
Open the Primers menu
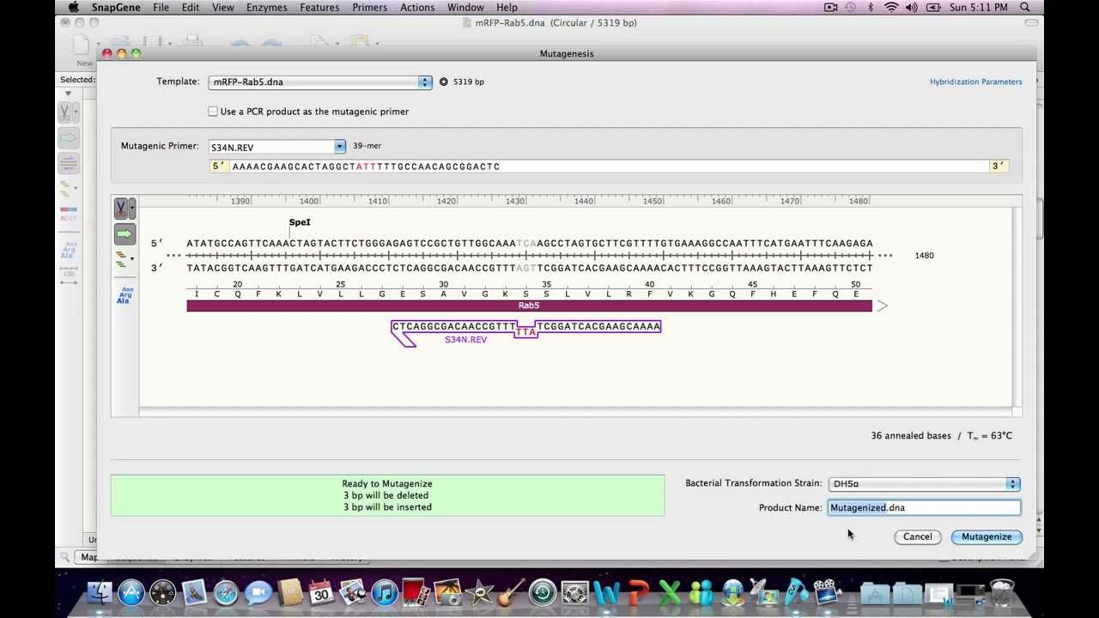tap(369, 8)
